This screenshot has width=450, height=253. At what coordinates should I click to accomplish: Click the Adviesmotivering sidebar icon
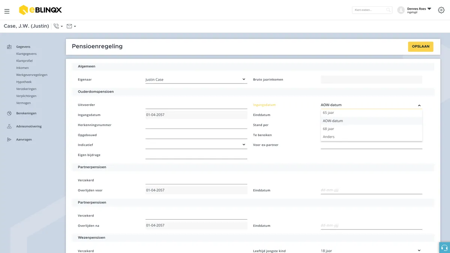pyautogui.click(x=9, y=126)
